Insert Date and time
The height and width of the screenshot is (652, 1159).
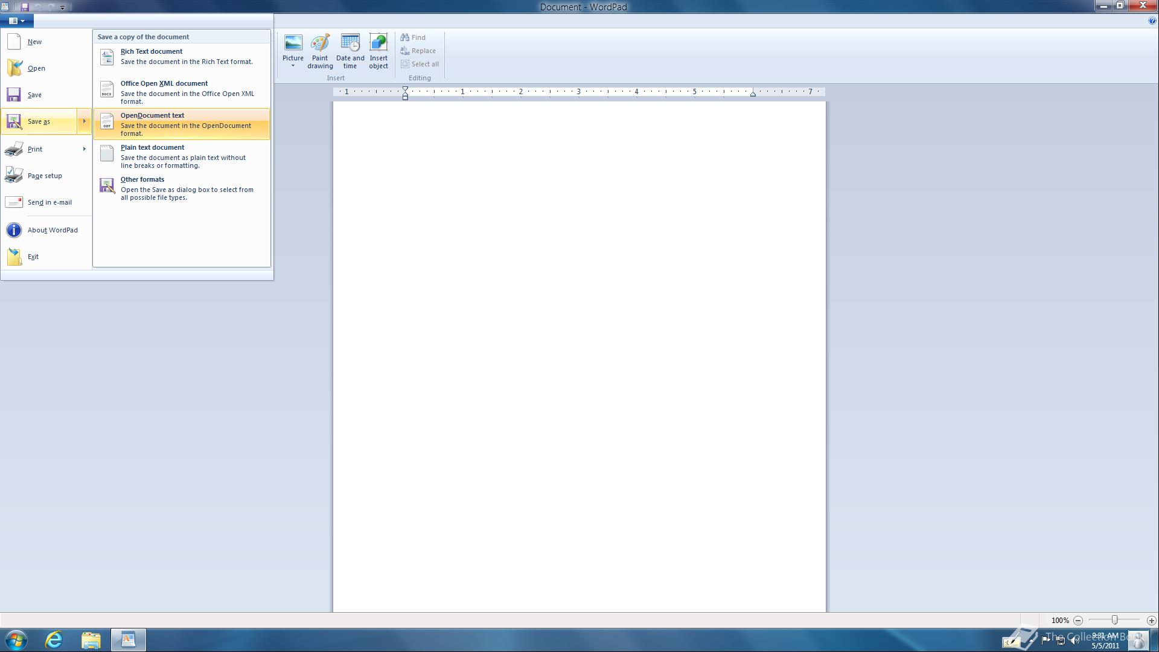pos(350,51)
